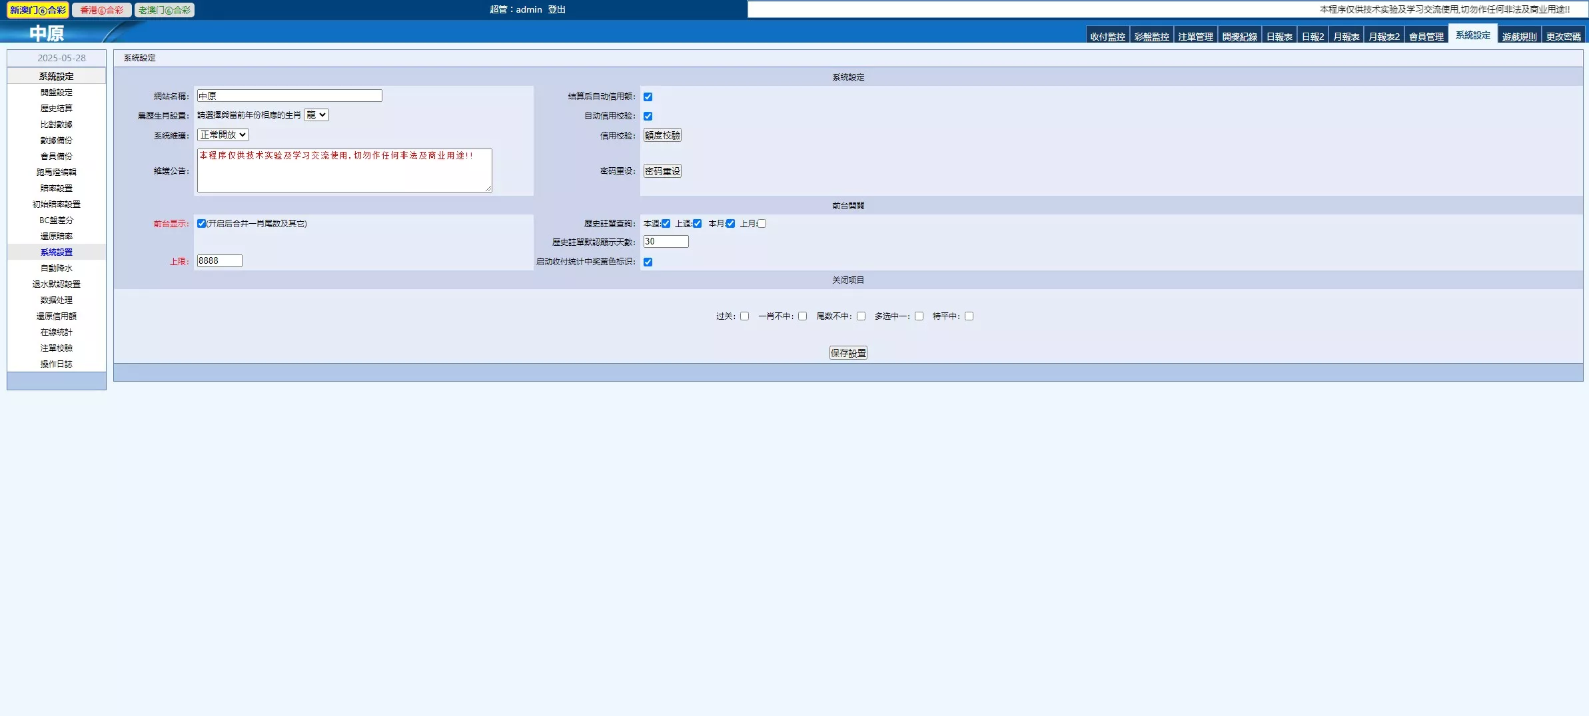Screen dimensions: 1589x716
Task: Open the 系統維護 status dropdown
Action: [x=223, y=135]
